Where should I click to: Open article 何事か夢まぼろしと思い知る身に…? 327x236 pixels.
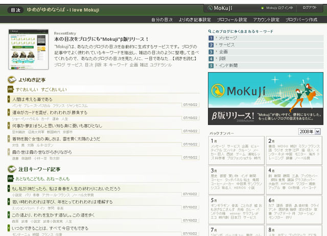[x=57, y=126]
